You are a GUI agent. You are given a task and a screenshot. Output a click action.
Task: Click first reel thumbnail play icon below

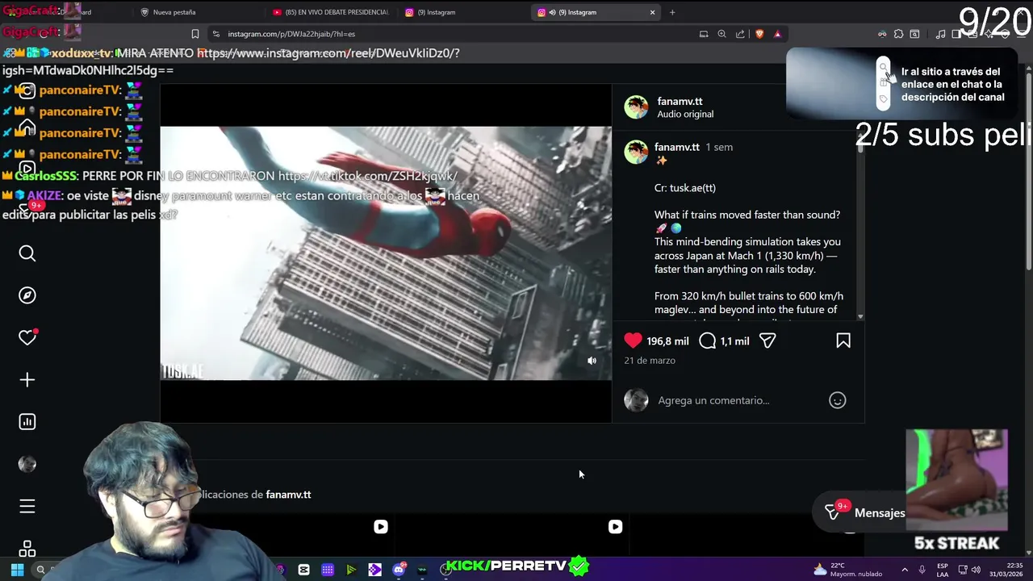pos(381,527)
